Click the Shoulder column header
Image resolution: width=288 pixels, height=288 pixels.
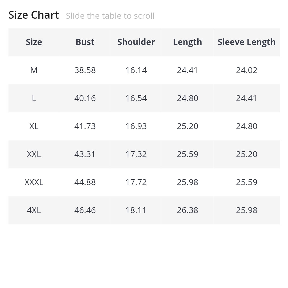136,42
